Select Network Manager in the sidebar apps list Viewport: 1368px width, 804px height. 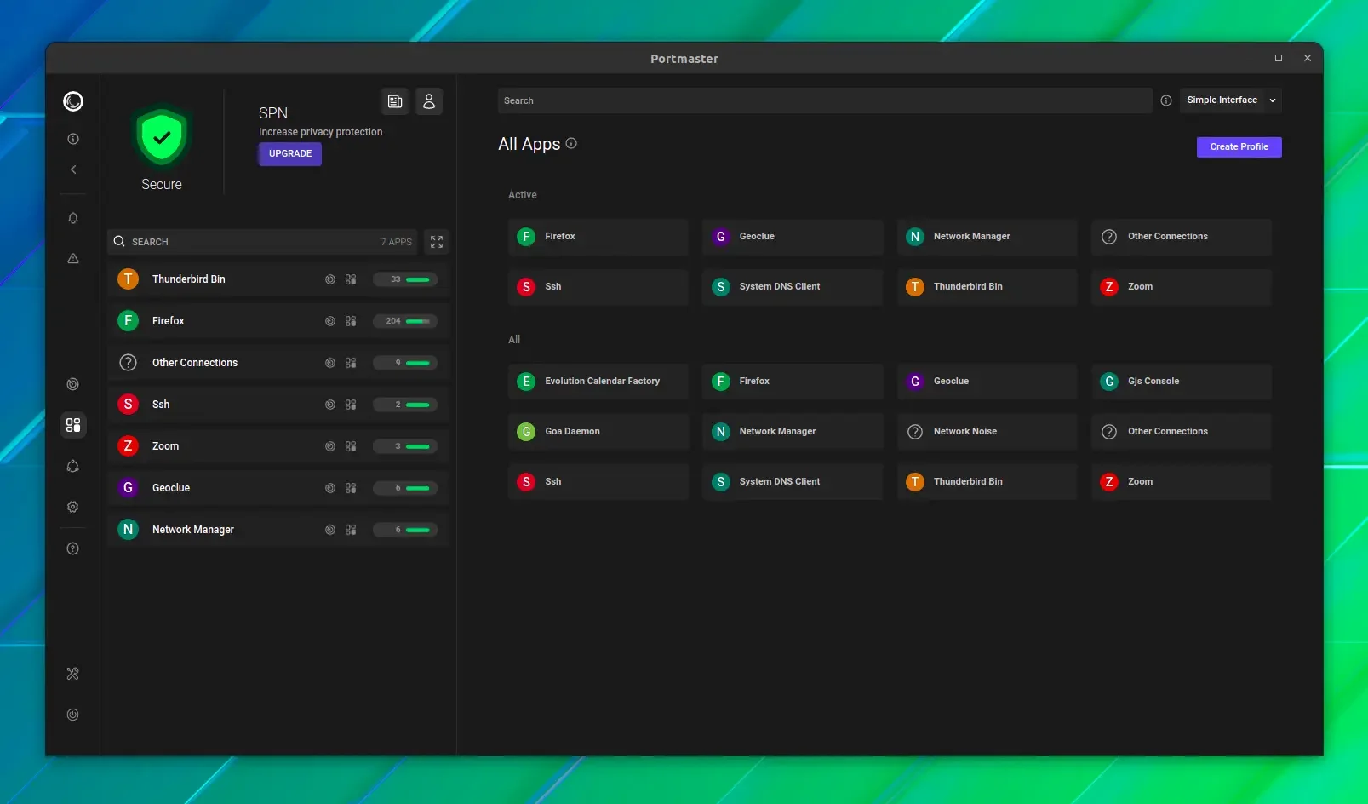point(278,530)
